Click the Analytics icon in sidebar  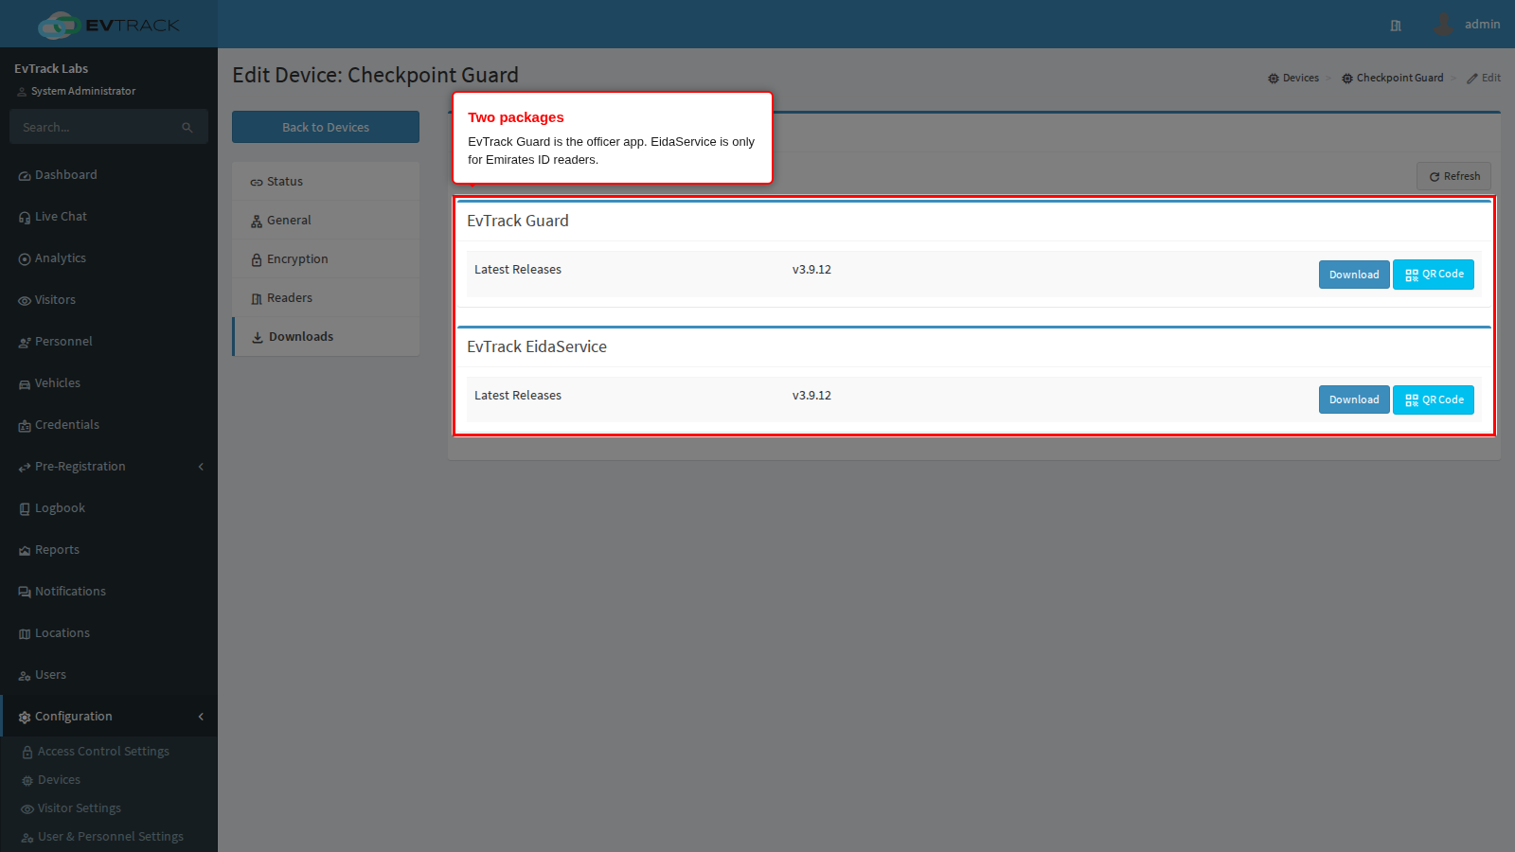coord(25,259)
